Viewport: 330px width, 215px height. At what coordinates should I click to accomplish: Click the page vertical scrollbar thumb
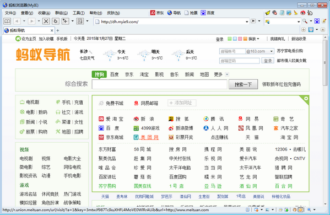325,62
